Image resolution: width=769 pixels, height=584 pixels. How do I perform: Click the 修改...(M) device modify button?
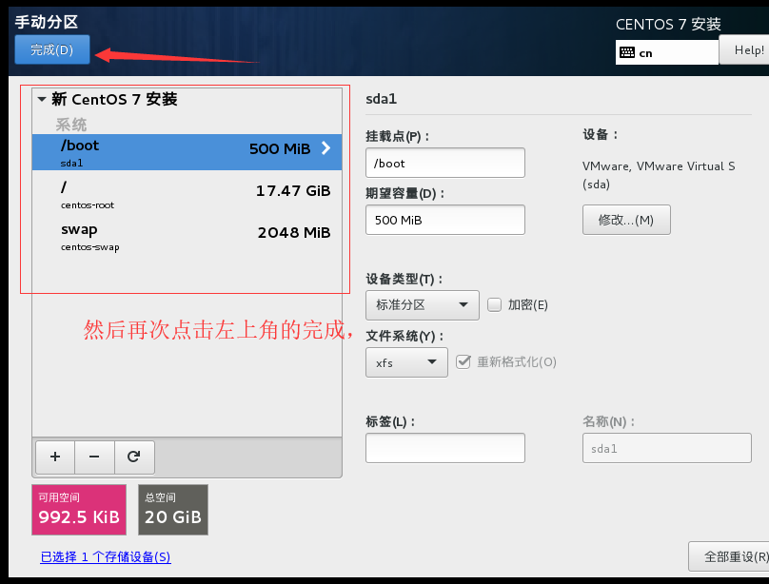626,219
